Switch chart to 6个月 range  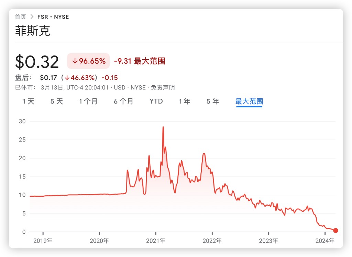click(123, 101)
